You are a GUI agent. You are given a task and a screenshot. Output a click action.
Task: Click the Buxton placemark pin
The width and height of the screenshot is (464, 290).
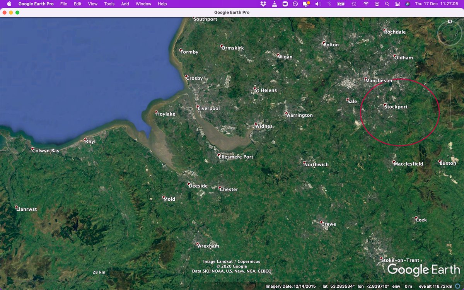(x=439, y=161)
